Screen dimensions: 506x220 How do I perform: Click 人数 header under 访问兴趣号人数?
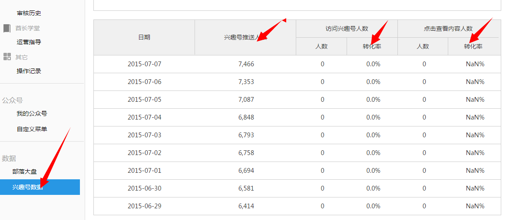(x=321, y=46)
